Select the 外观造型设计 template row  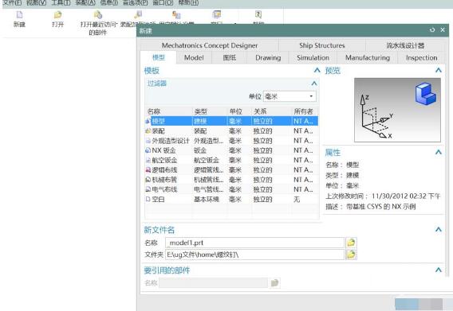[231, 141]
